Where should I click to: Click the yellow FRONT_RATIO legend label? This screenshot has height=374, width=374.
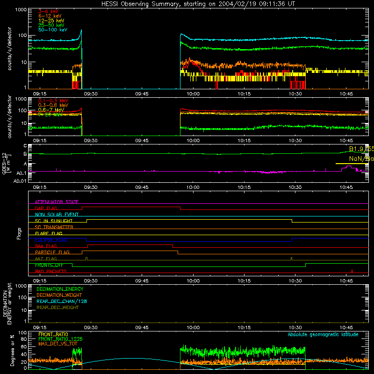pos(53,334)
